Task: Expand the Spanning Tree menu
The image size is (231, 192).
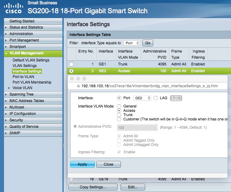Action: tap(21, 94)
